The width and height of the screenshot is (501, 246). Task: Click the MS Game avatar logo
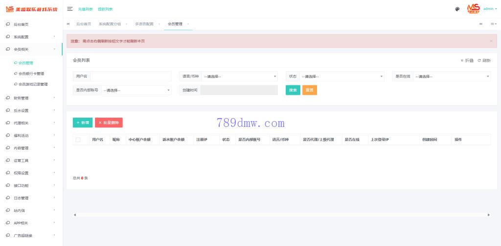(473, 9)
